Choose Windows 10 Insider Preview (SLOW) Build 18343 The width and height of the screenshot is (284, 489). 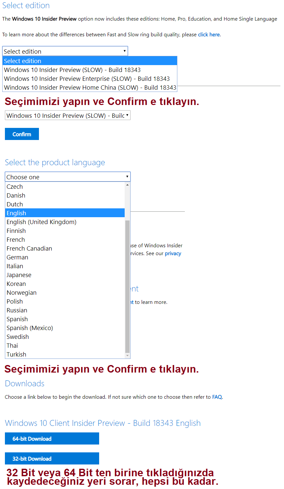(72, 70)
